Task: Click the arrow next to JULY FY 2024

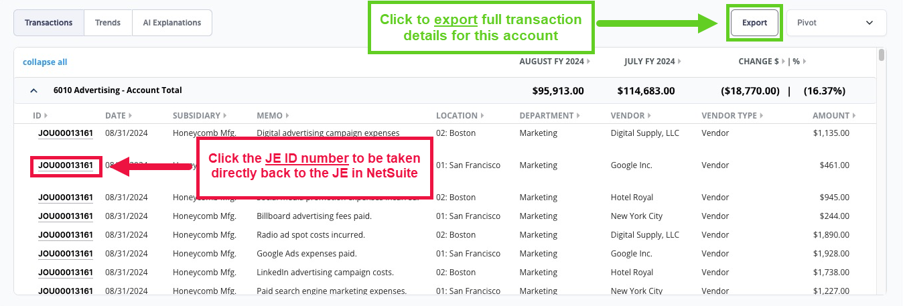Action: [x=679, y=62]
